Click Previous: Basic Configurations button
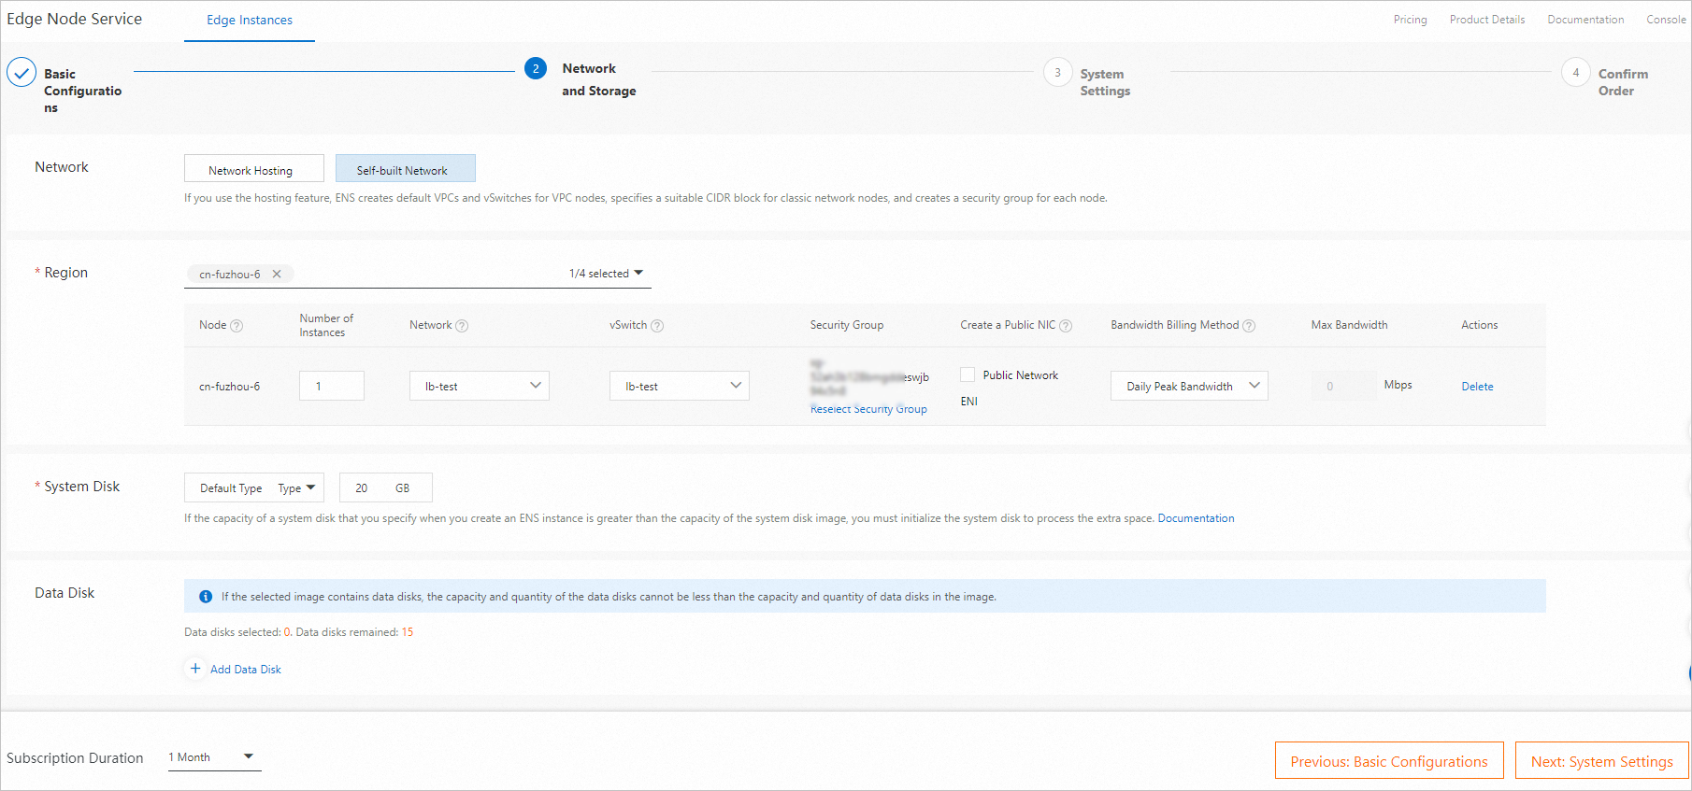This screenshot has height=791, width=1692. pos(1389,761)
